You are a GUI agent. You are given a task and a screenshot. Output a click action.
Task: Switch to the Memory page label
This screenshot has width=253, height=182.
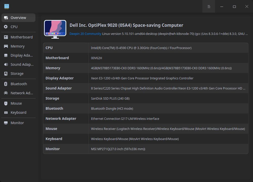(x=18, y=46)
